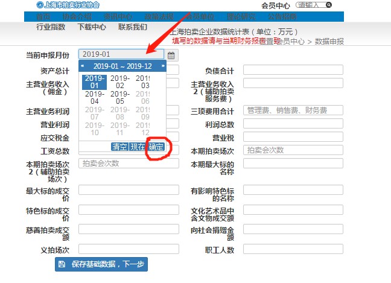Open the calendar icon beside the month field
The height and width of the screenshot is (283, 391).
pyautogui.click(x=171, y=56)
